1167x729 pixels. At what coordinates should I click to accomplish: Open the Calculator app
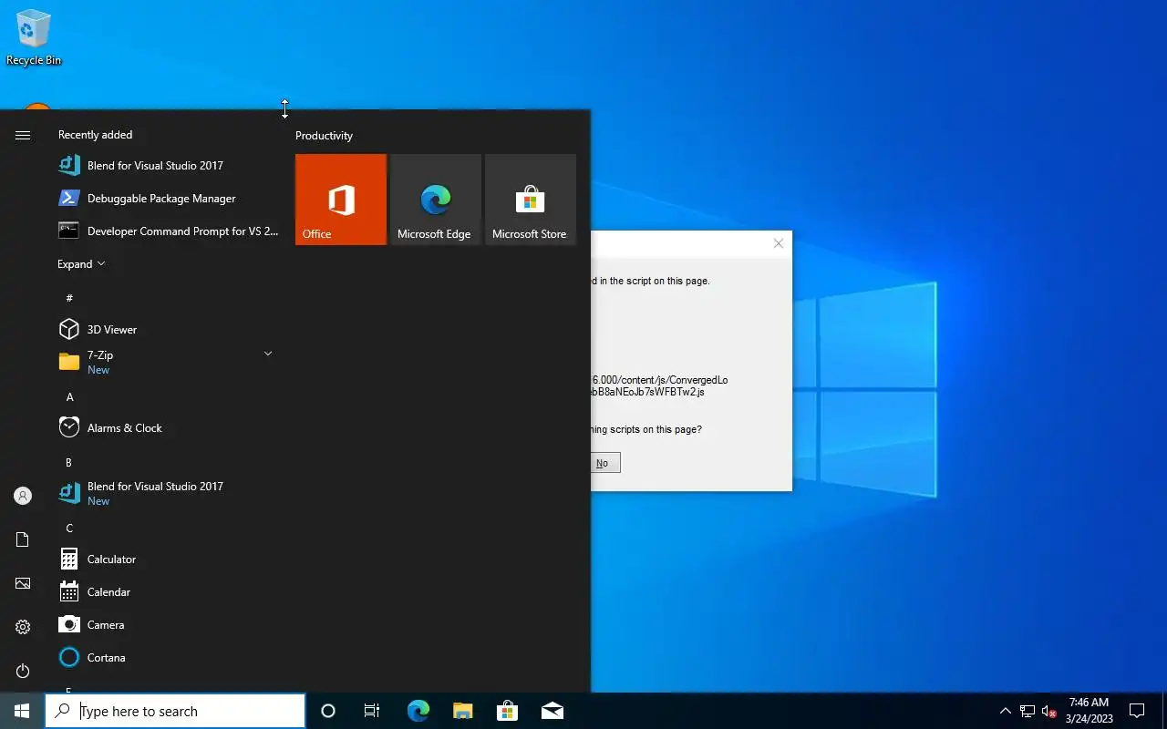[170, 560]
